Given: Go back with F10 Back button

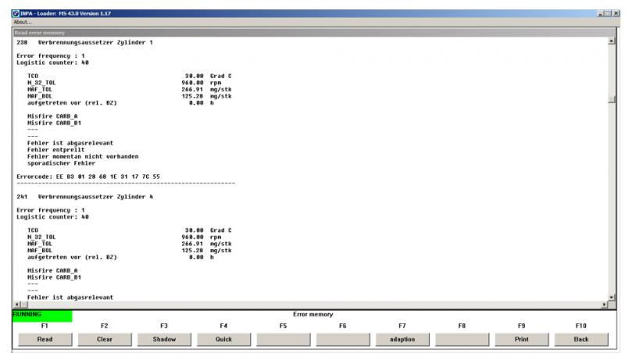Looking at the screenshot, I should pyautogui.click(x=581, y=340).
